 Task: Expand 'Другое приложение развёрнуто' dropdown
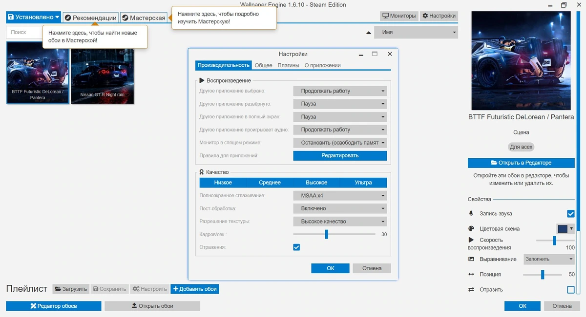click(x=340, y=104)
